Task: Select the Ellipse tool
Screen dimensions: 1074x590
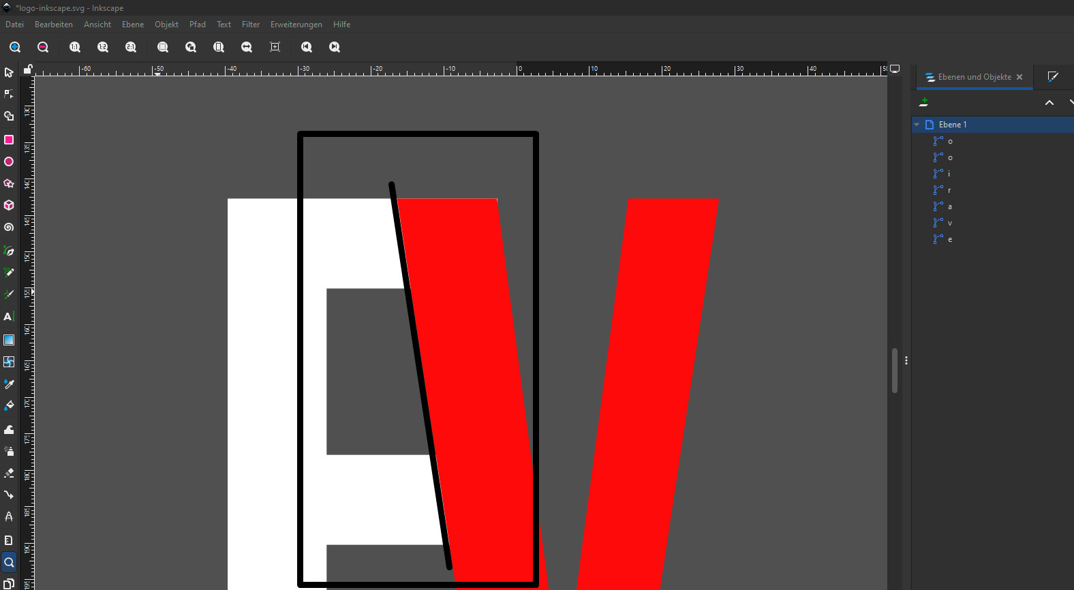Action: pos(9,162)
